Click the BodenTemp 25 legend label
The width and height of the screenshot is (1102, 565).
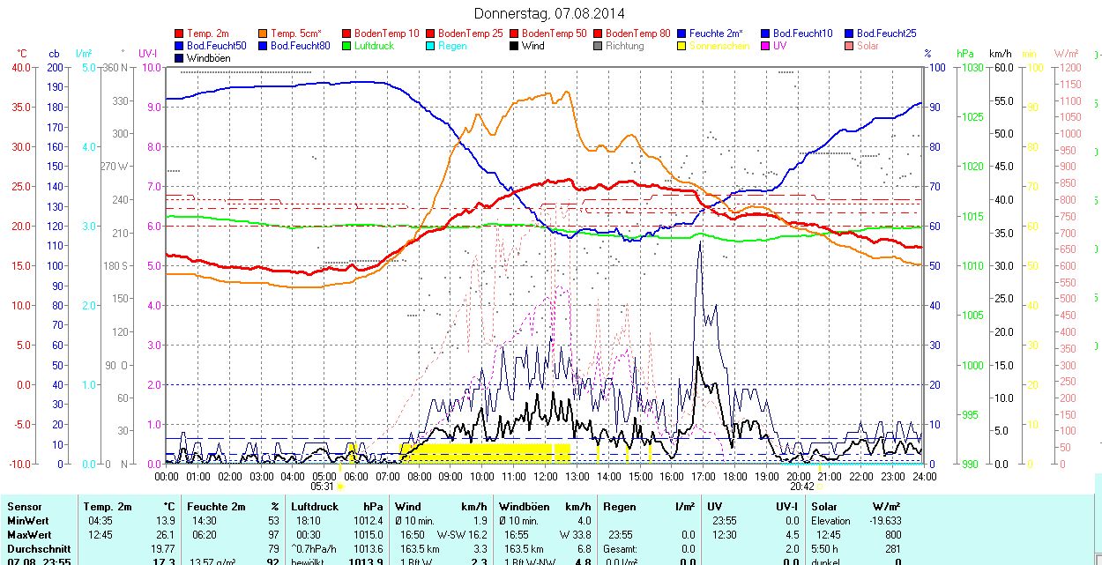(x=471, y=33)
